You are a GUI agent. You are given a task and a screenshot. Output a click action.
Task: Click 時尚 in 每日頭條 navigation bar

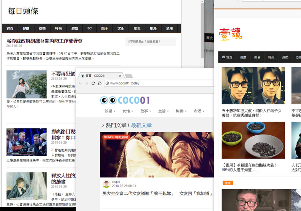click(59, 29)
